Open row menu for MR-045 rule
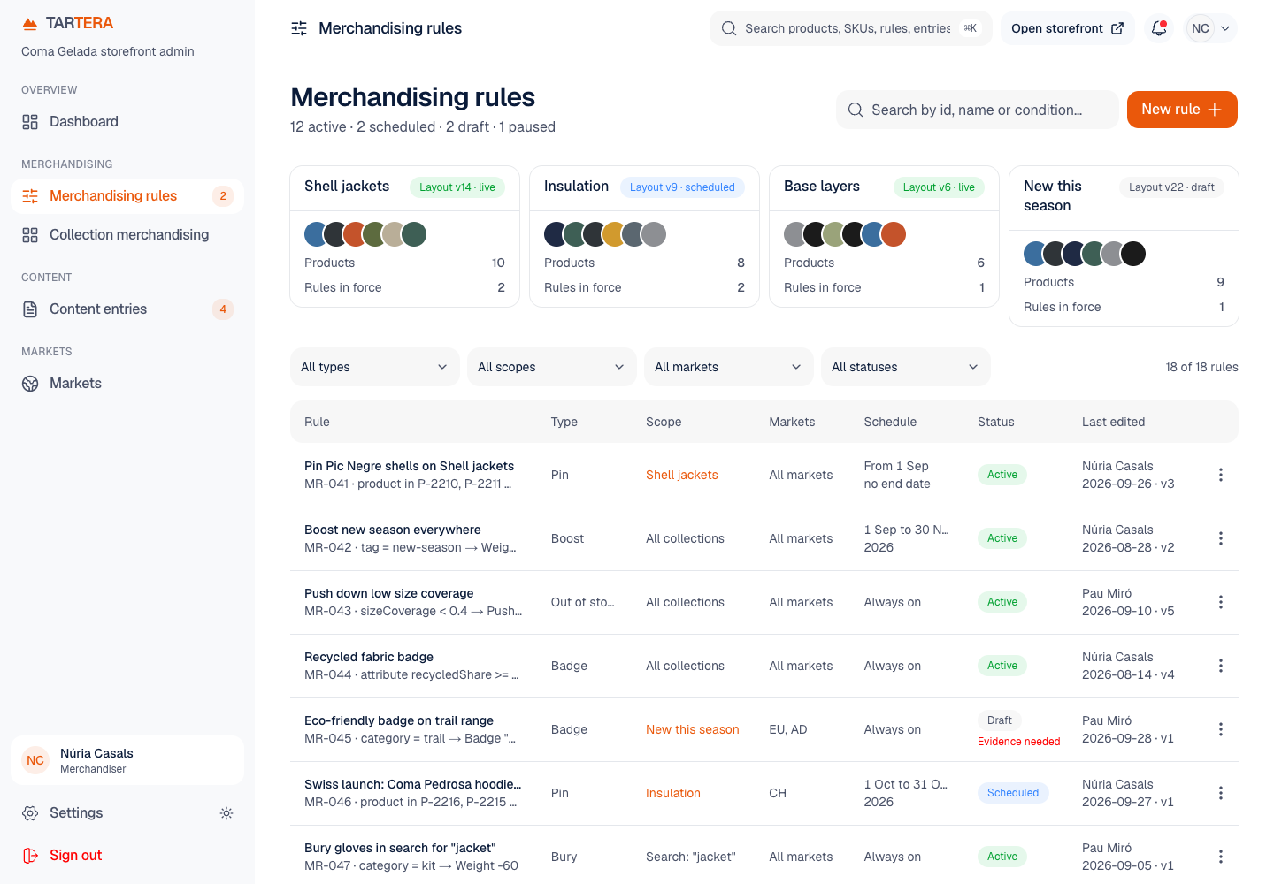 1221,729
